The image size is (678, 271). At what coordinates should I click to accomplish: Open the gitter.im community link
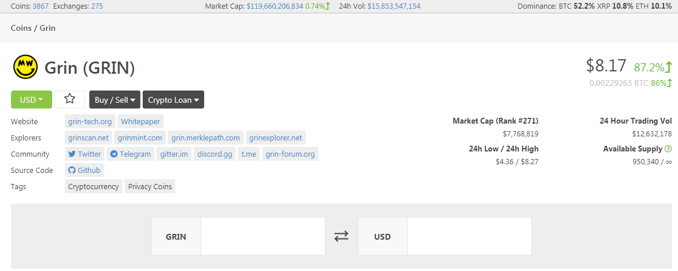tap(174, 154)
